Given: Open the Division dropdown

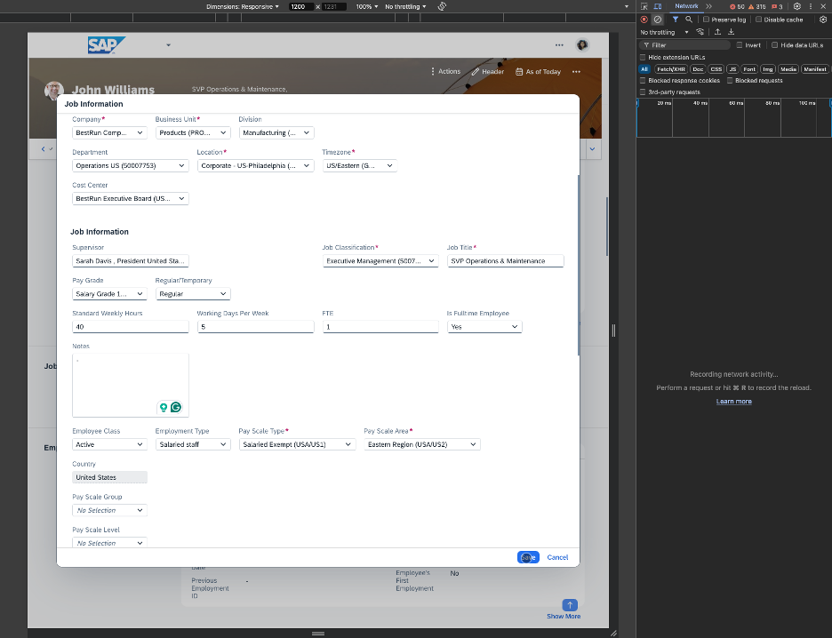Looking at the screenshot, I should 276,132.
